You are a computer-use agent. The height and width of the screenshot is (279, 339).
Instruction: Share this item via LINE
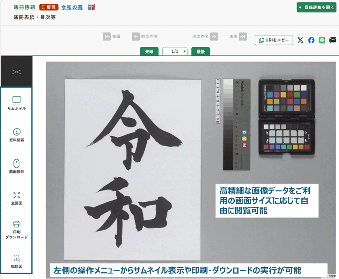point(322,40)
